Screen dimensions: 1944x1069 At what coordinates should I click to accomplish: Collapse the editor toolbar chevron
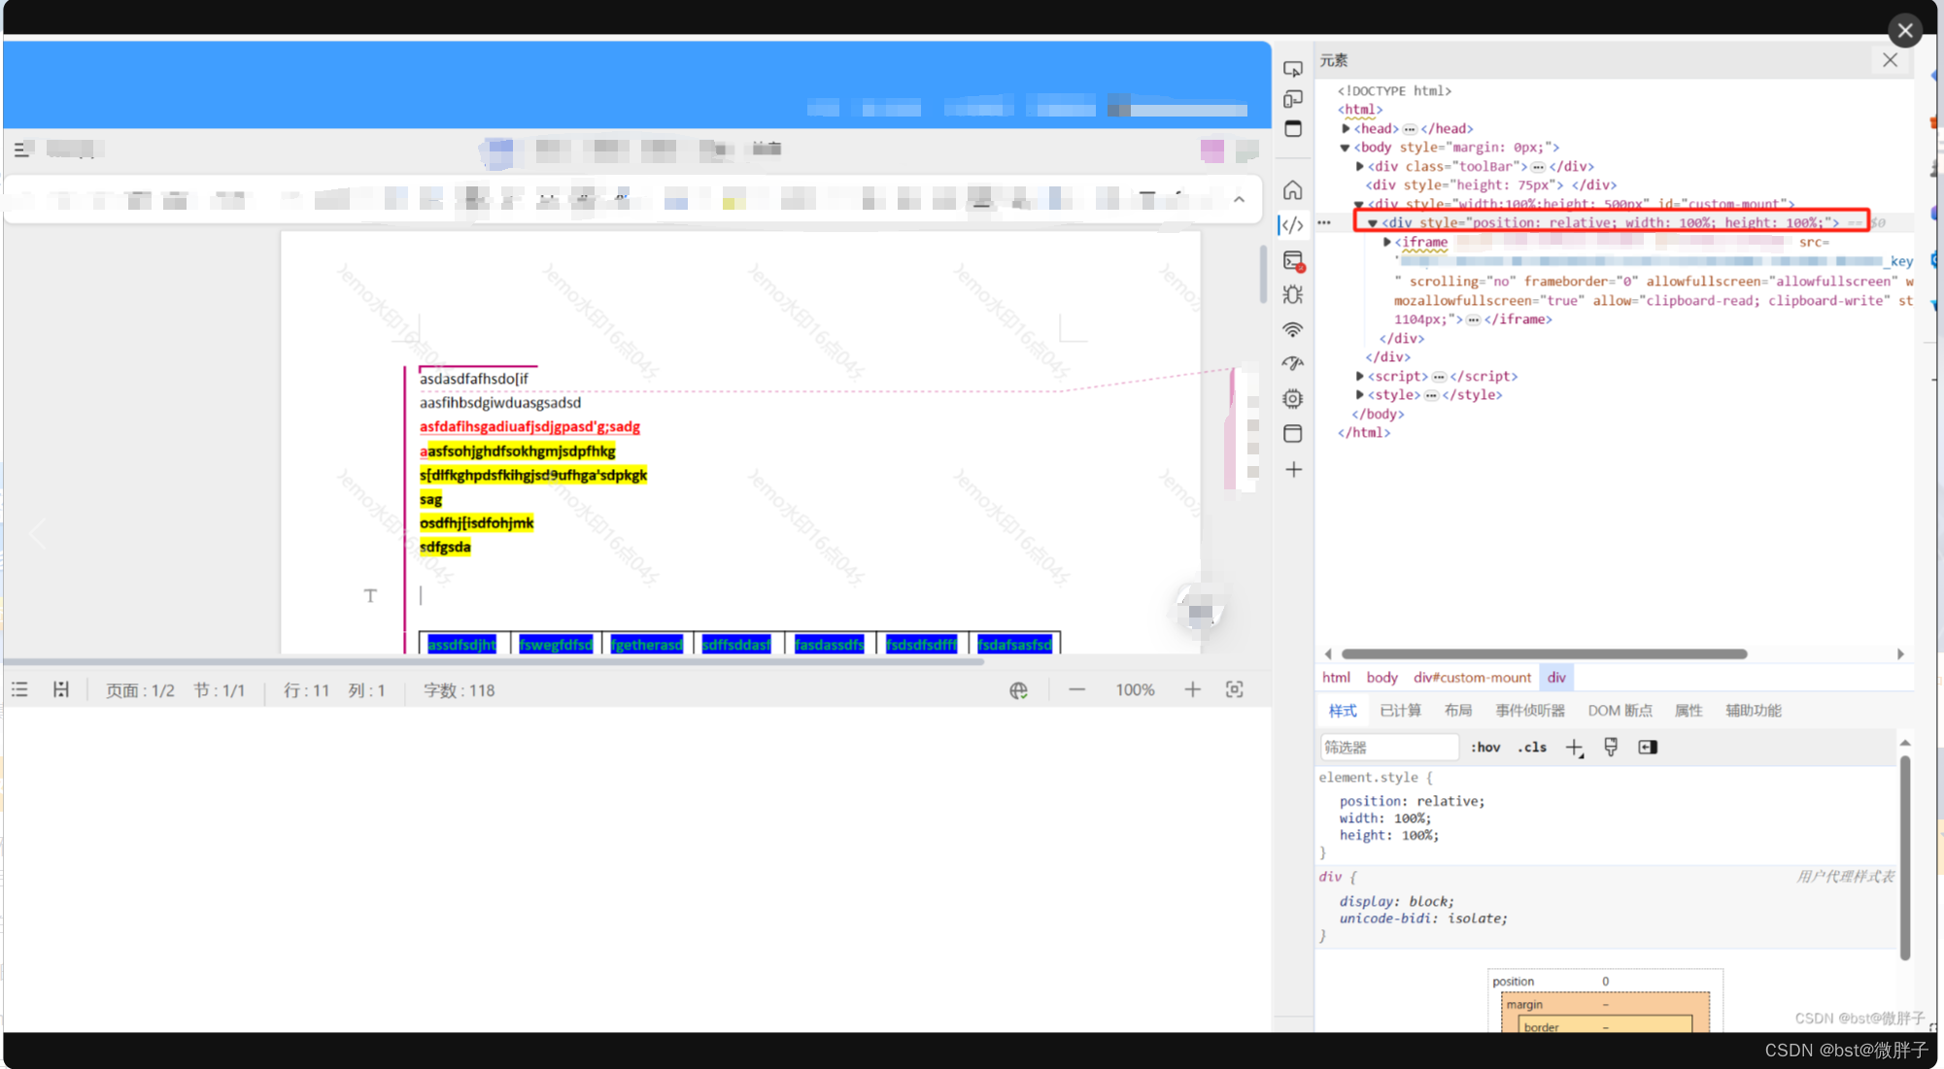point(1239,199)
